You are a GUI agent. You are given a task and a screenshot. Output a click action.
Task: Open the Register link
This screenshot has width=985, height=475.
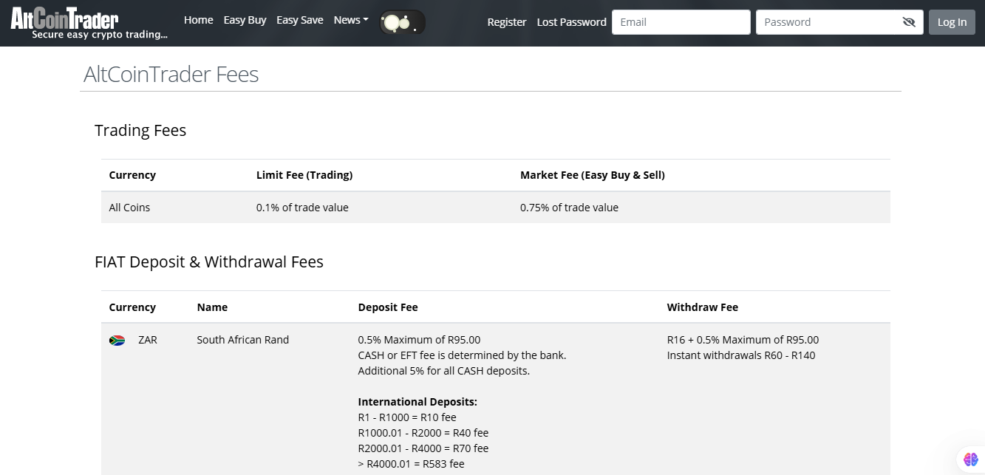[x=507, y=22]
